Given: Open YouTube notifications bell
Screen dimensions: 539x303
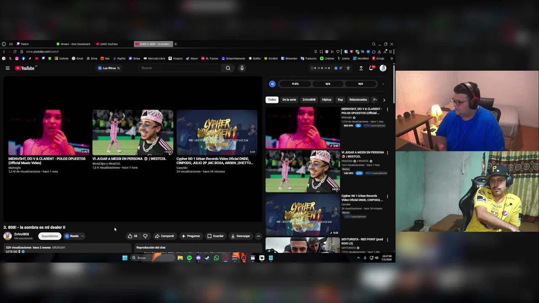Looking at the screenshot, I should point(371,68).
